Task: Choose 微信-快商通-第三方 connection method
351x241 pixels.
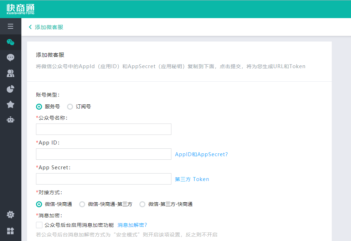Action: point(82,204)
